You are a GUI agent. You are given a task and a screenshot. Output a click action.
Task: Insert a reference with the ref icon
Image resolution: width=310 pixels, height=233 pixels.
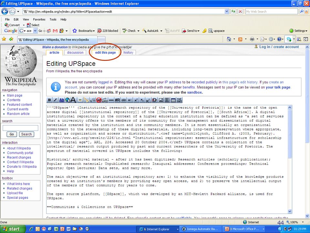179,100
